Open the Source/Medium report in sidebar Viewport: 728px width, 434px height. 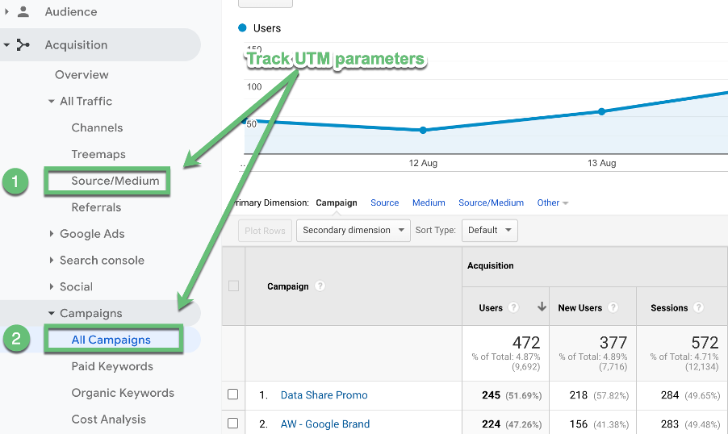[x=115, y=181]
